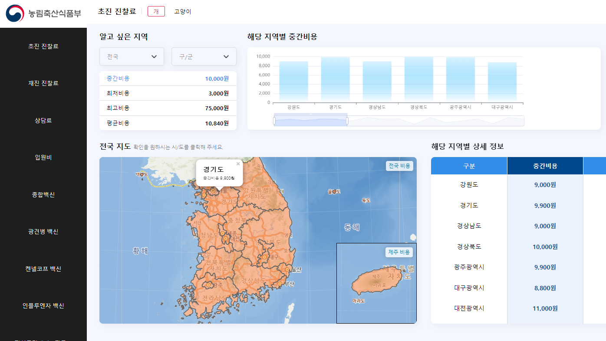This screenshot has width=606, height=341.
Task: Click the orange pin marker near 광주
Action: pyautogui.click(x=208, y=285)
